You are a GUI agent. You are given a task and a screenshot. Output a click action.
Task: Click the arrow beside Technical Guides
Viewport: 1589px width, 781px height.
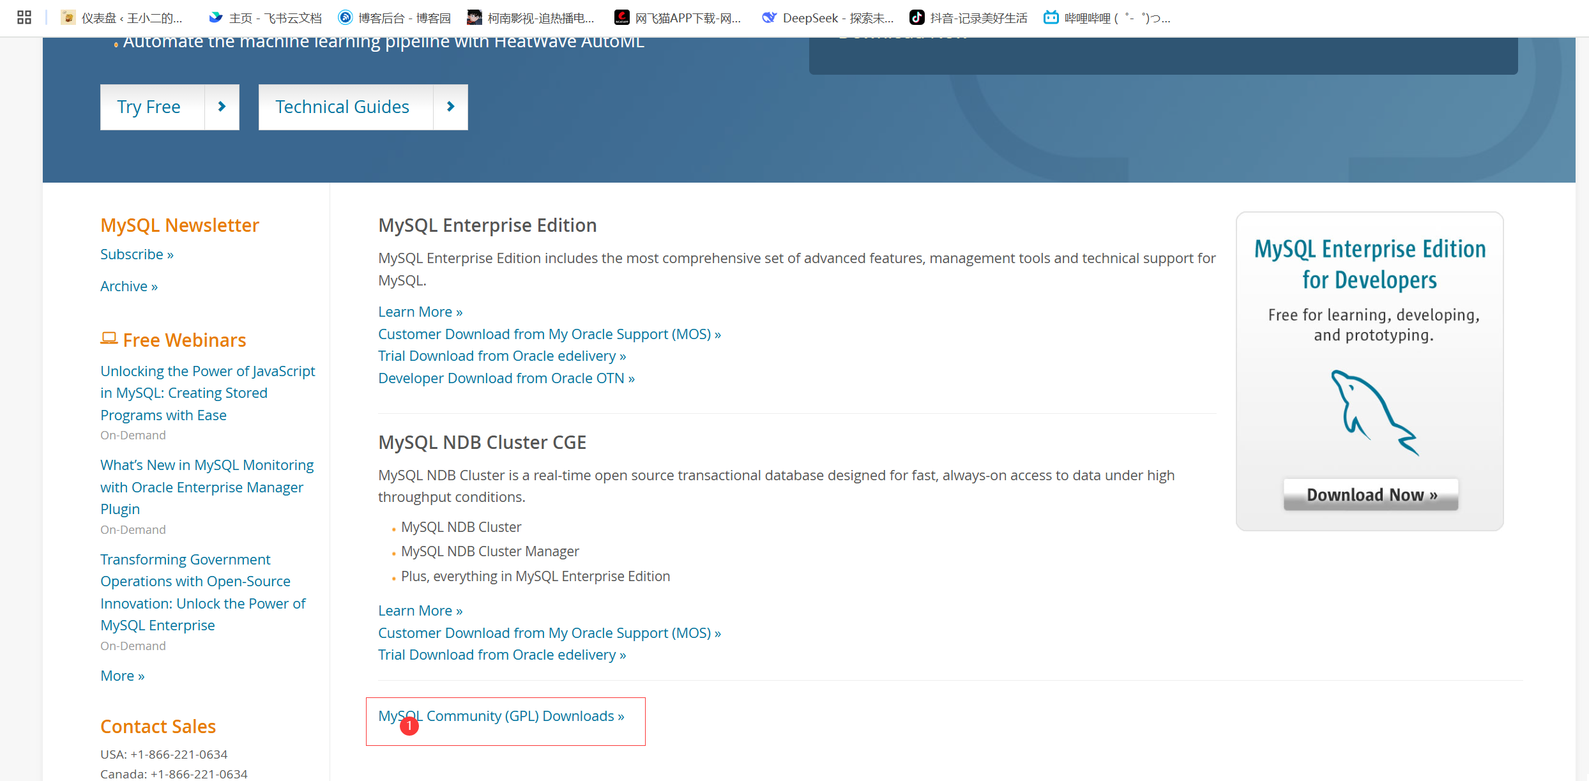click(450, 107)
